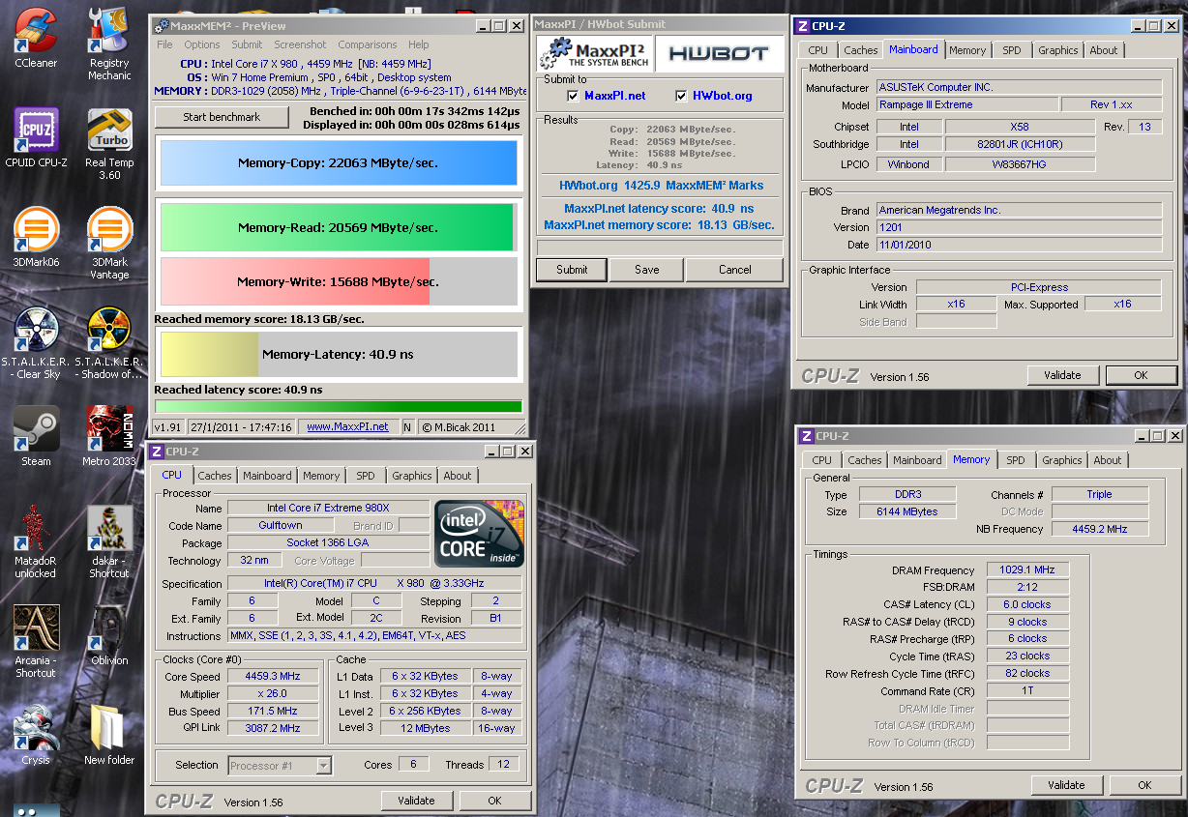Open Arcania shortcut icon
The width and height of the screenshot is (1188, 817).
click(36, 640)
